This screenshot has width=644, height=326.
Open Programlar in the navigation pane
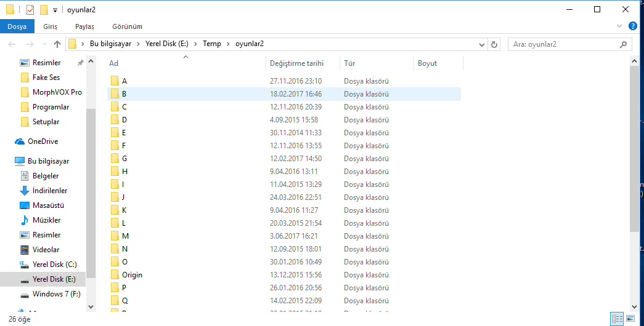click(51, 107)
